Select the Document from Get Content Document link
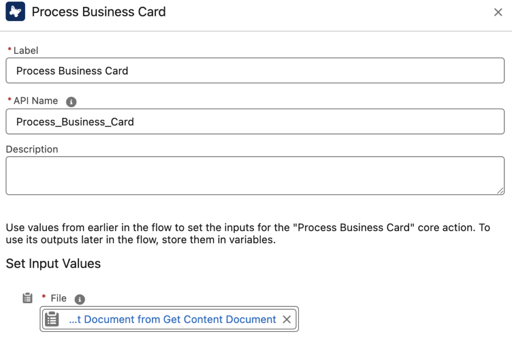 (x=172, y=320)
